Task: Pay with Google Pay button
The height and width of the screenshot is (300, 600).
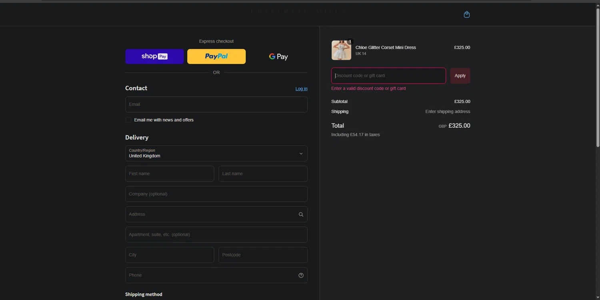Action: coord(278,56)
